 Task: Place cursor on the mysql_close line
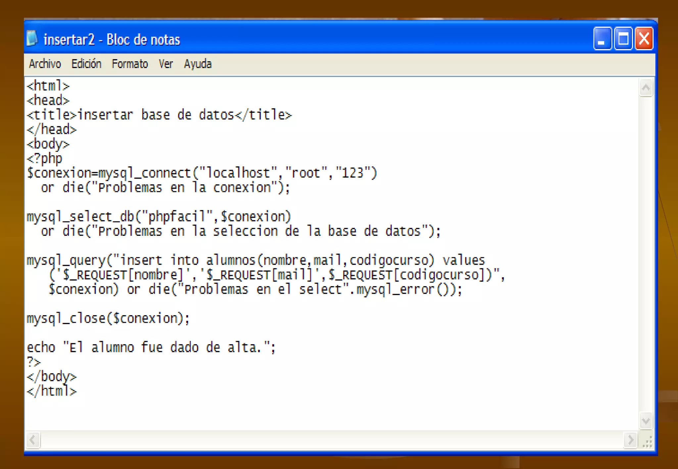[108, 318]
